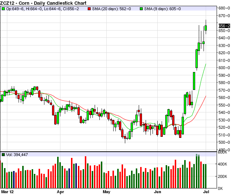Click the dark green Vol legend swatch
233x195 pixels.
point(3,155)
